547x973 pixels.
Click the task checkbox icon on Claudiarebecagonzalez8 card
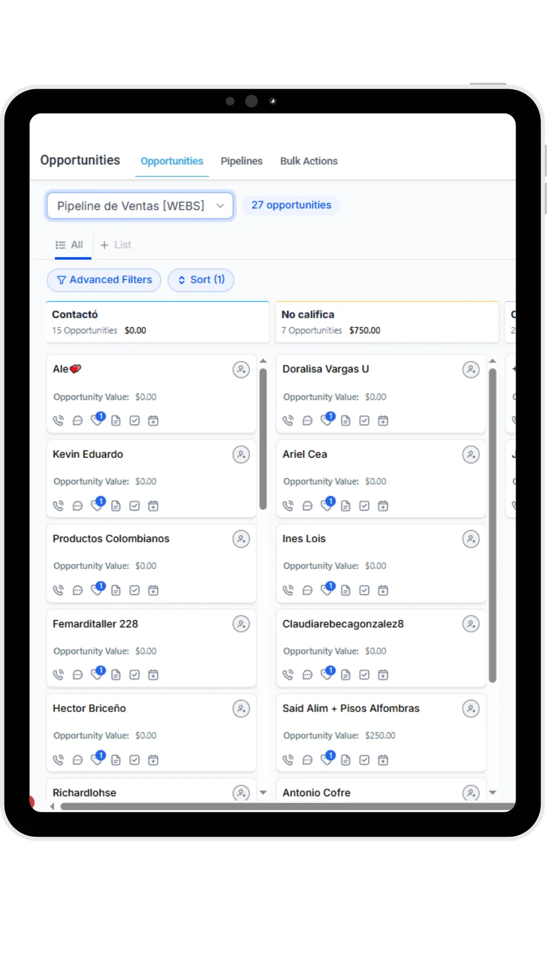(x=365, y=675)
